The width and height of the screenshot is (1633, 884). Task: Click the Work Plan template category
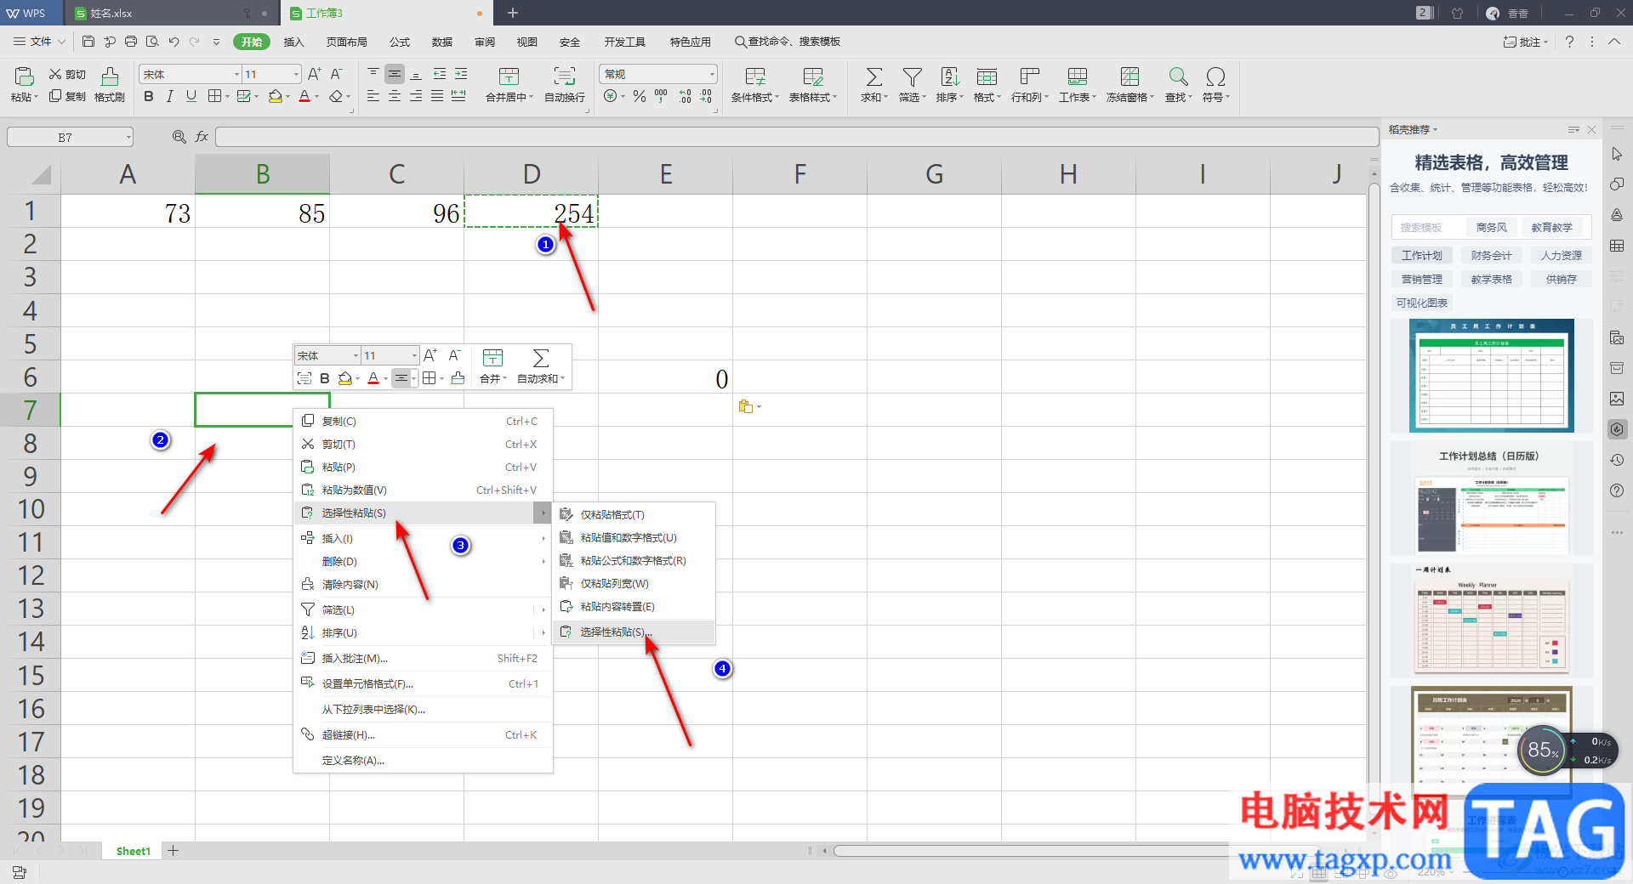[1422, 255]
